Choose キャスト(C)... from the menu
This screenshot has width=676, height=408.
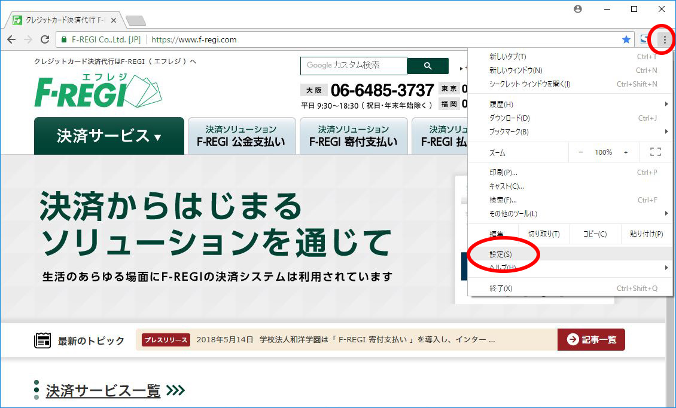coord(570,186)
